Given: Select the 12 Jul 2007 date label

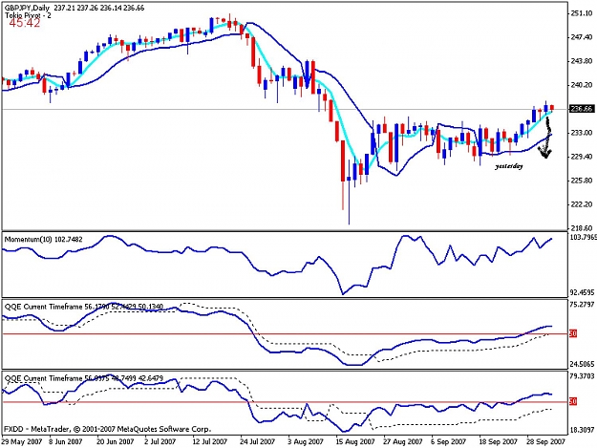Looking at the screenshot, I should pyautogui.click(x=209, y=441).
